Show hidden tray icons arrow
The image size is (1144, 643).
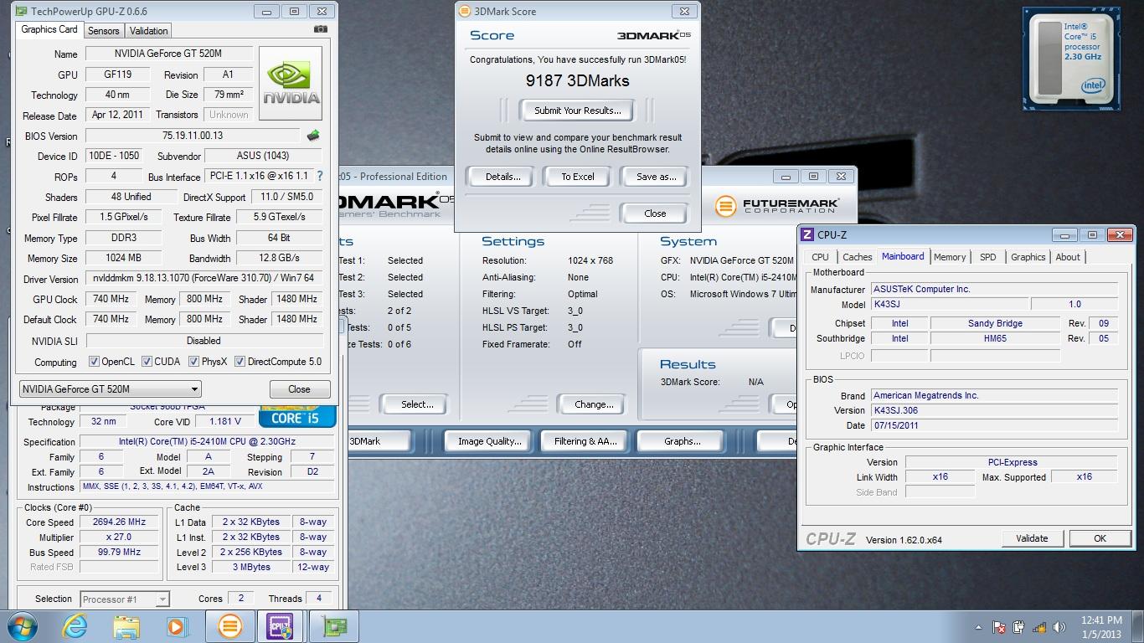coord(978,627)
